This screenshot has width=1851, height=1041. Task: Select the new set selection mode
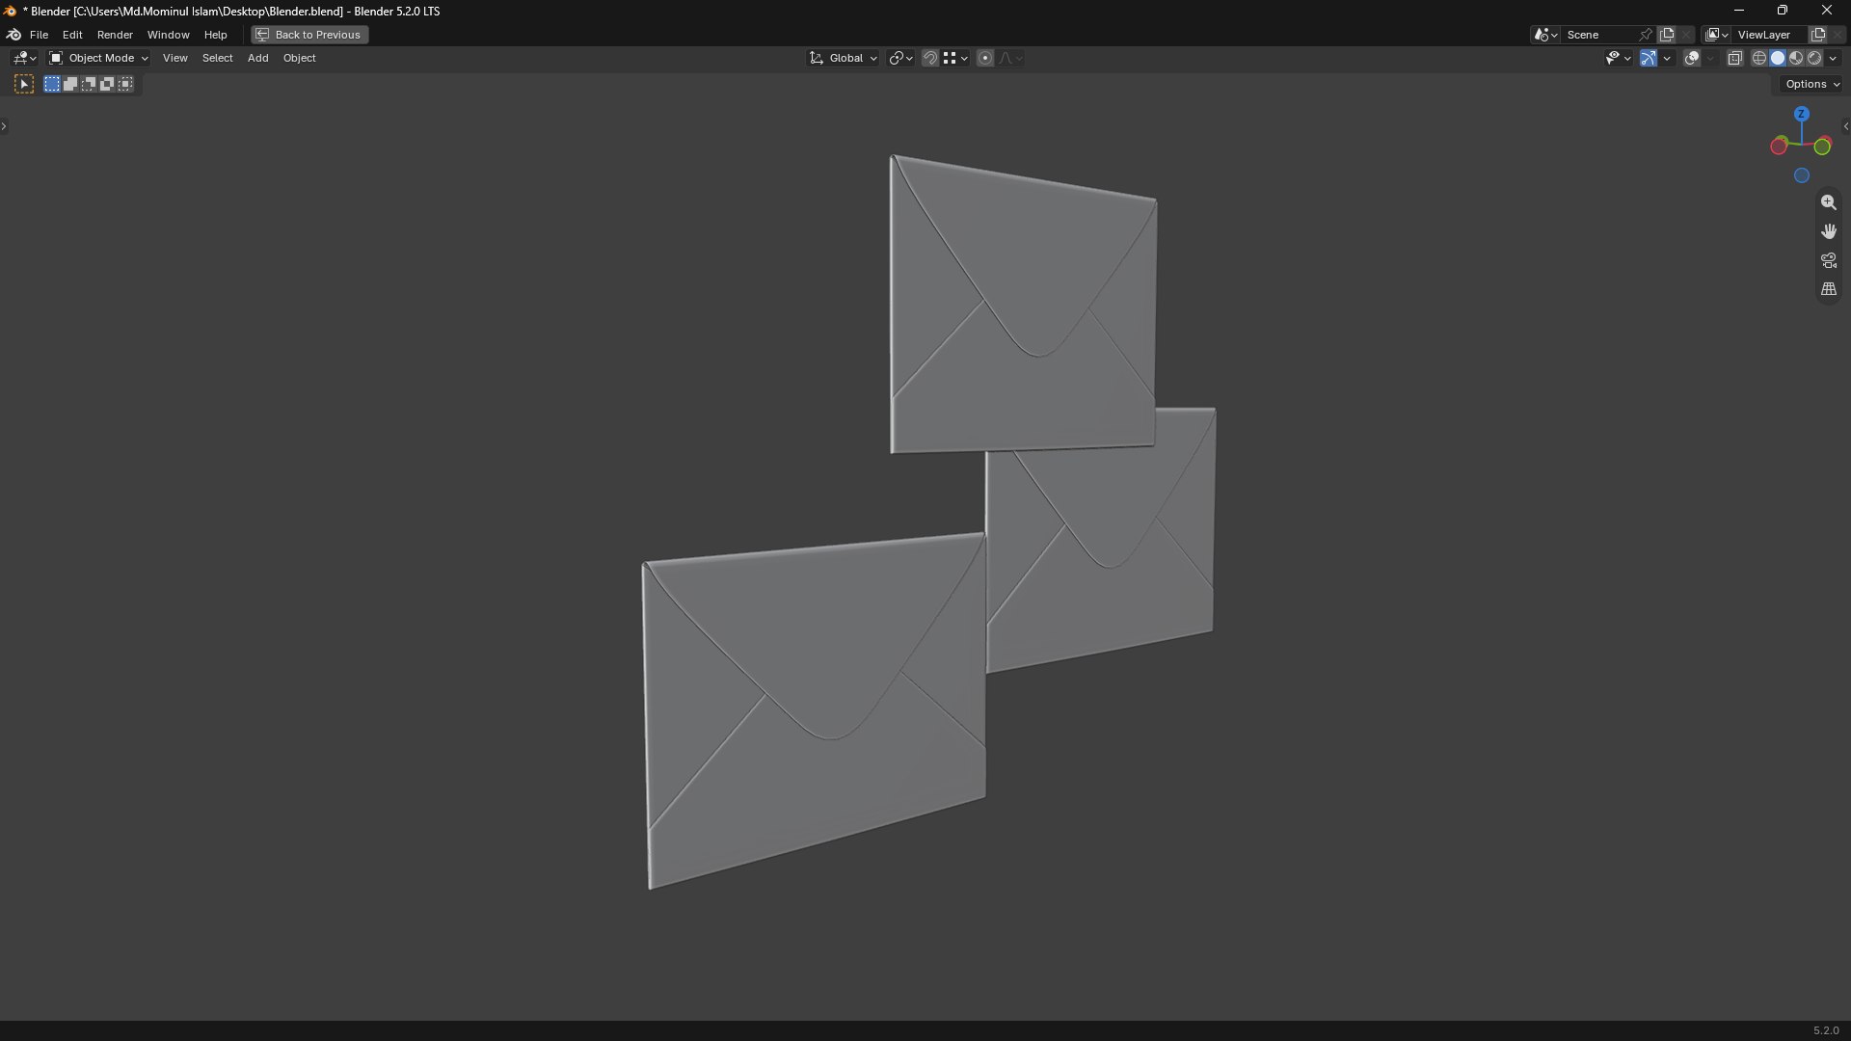(x=52, y=85)
